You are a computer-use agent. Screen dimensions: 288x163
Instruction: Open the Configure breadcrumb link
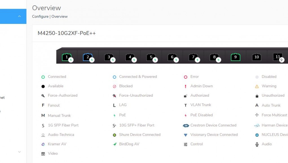[40, 17]
